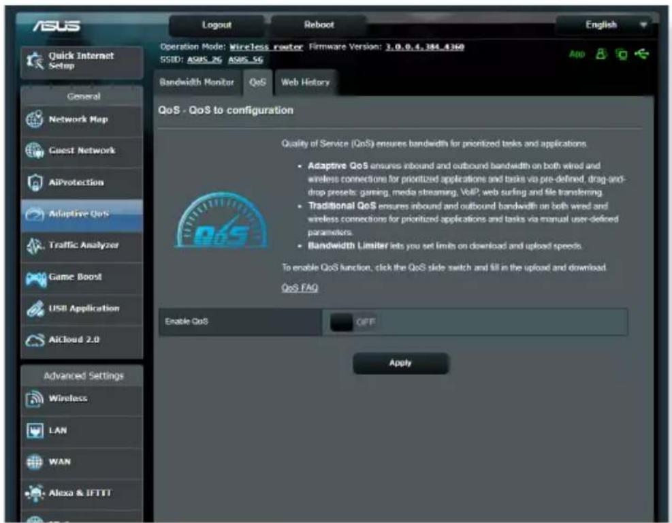The height and width of the screenshot is (523, 672).
Task: Open the Web History tab
Action: (306, 82)
